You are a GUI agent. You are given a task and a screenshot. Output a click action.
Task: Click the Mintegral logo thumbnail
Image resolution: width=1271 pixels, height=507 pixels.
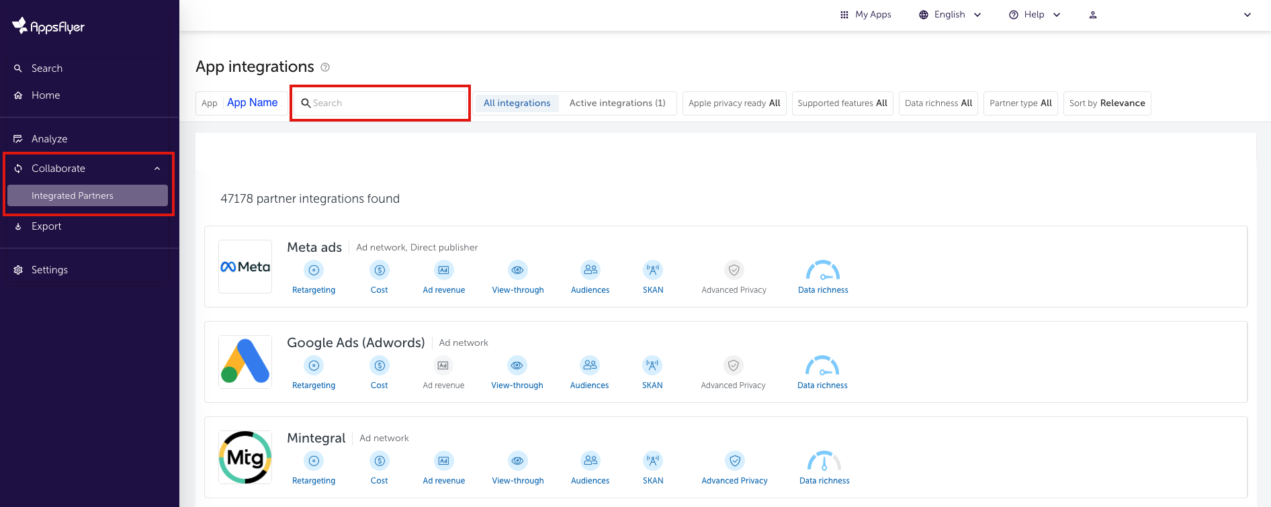(x=245, y=457)
